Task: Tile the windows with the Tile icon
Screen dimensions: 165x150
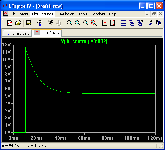Action: tap(124, 23)
